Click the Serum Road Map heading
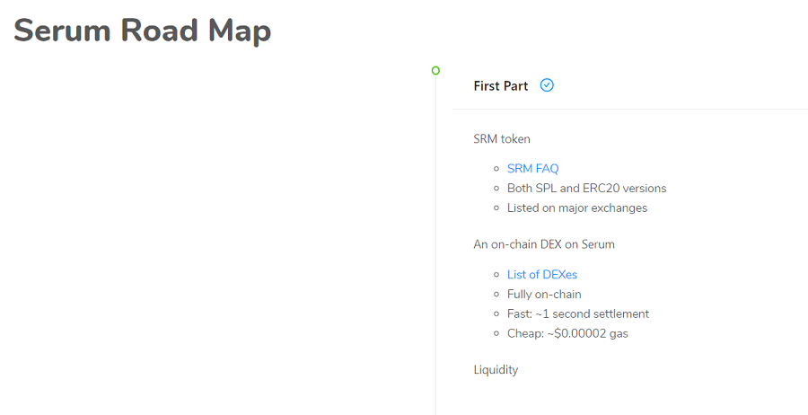 [x=143, y=31]
